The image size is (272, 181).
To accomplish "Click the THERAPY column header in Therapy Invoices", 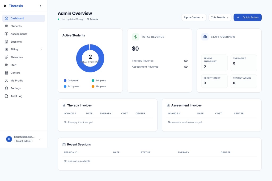I will 105,113.
